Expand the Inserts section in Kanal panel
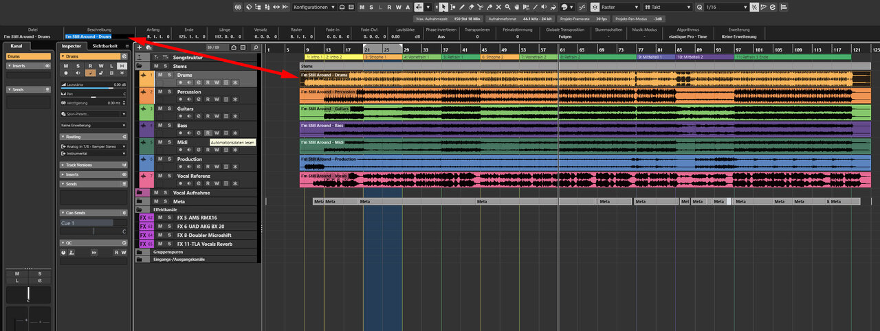The image size is (880, 331). (x=28, y=66)
